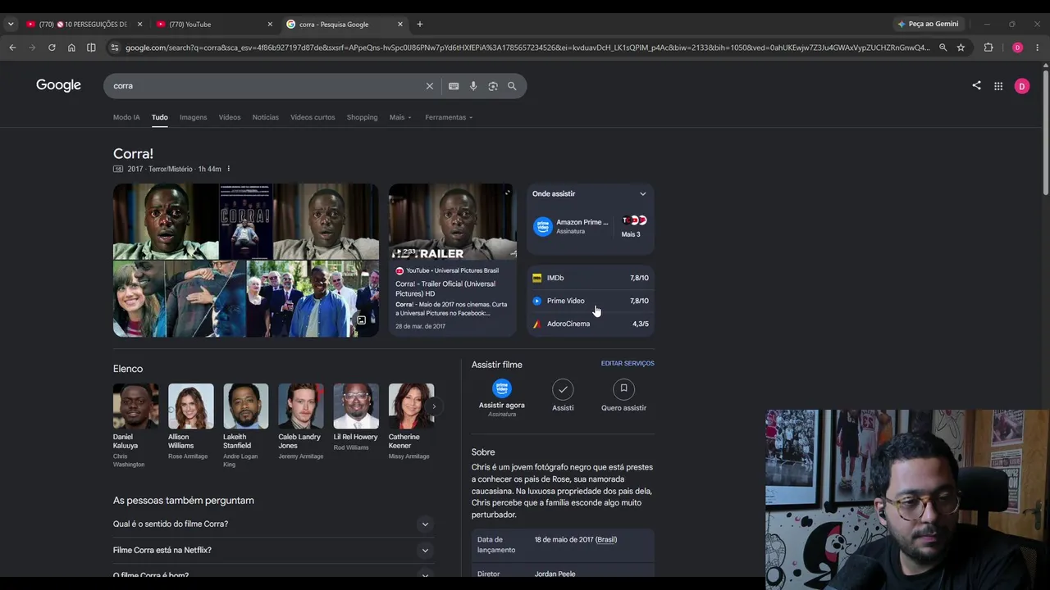Go to the Shopping search tab
The image size is (1050, 590).
tap(362, 117)
